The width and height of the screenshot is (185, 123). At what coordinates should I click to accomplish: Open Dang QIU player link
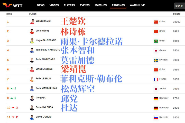pyautogui.click(x=41, y=98)
